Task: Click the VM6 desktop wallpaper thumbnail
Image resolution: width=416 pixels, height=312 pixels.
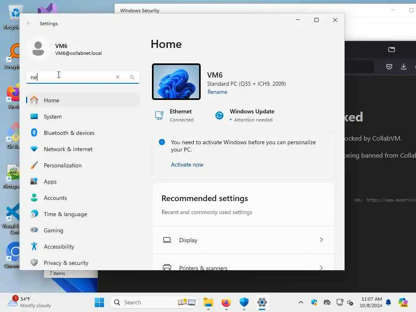Action: pos(176,82)
